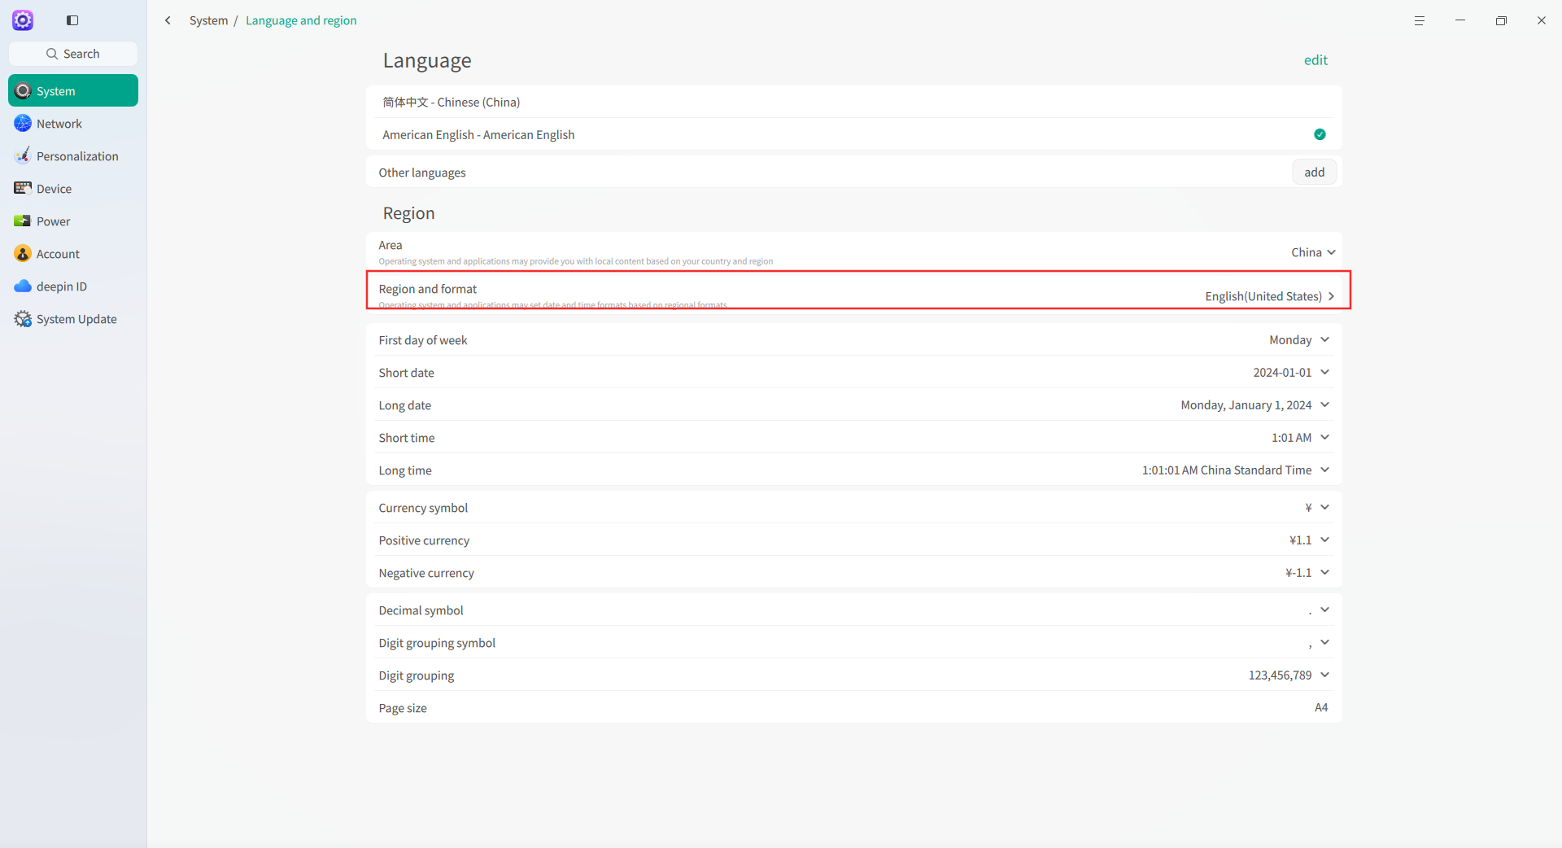The height and width of the screenshot is (848, 1562).
Task: Open the Account user icon
Action: pos(23,253)
